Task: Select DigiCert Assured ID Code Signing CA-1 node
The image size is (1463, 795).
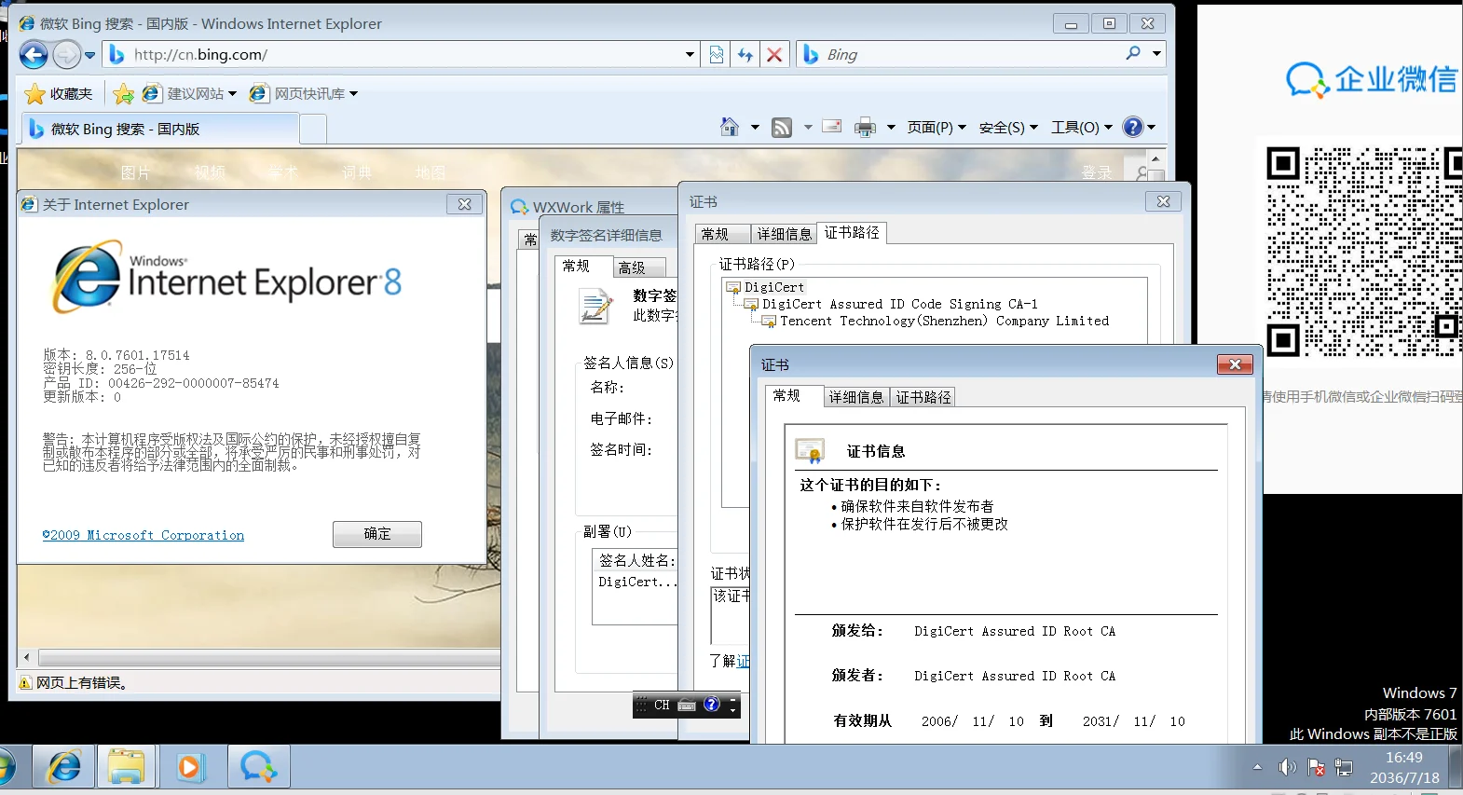Action: tap(899, 304)
